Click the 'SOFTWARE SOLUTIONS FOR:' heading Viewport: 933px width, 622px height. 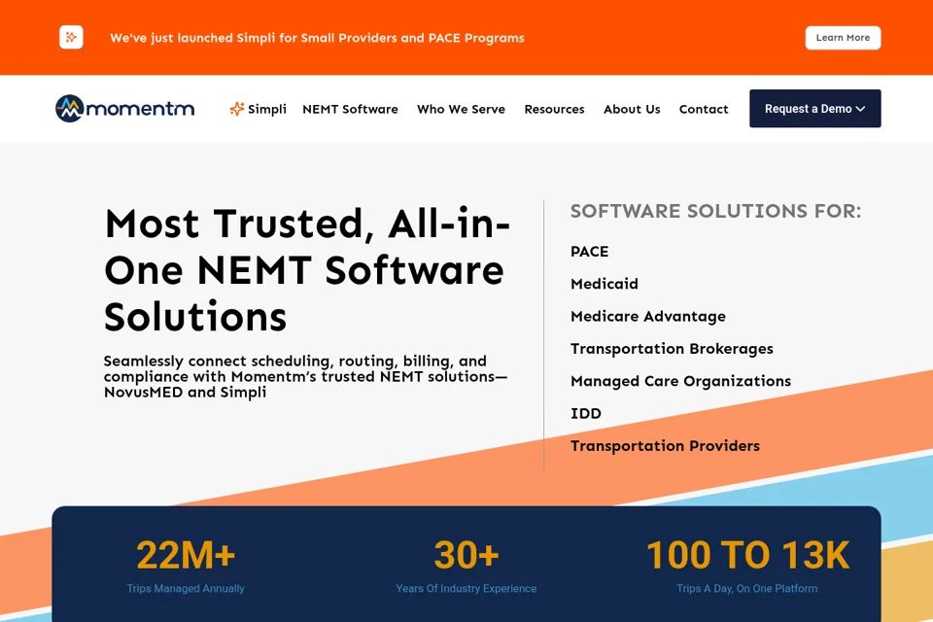coord(716,211)
